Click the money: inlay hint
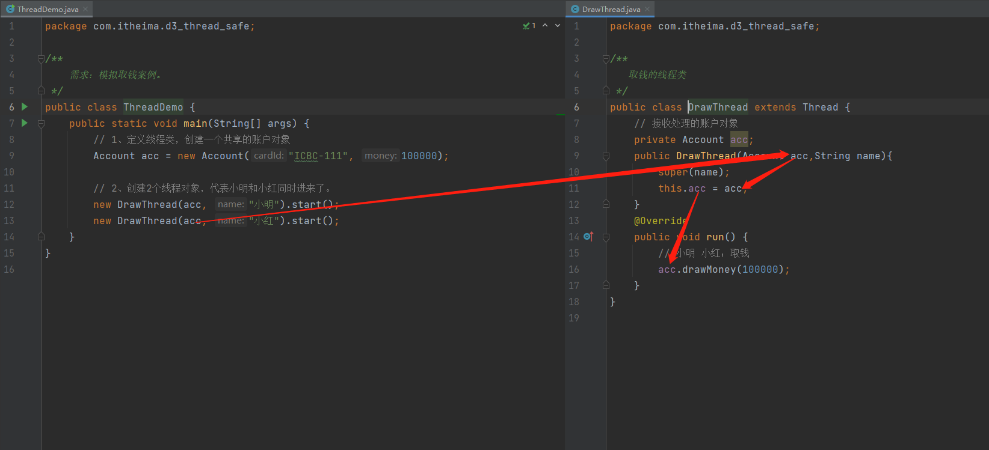 380,156
